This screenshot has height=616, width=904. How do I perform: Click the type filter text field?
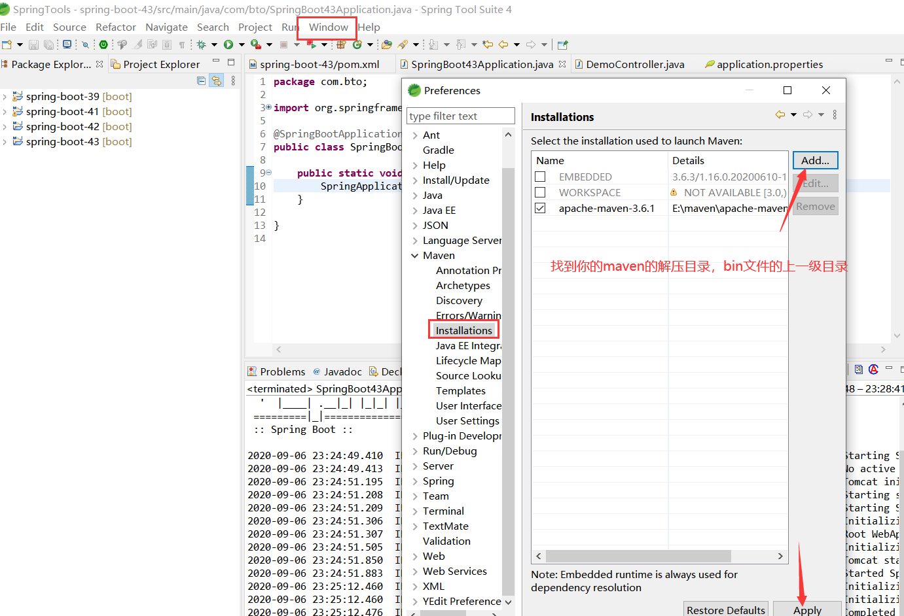pos(460,116)
